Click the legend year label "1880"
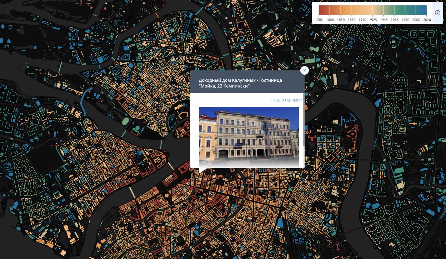 (351, 20)
